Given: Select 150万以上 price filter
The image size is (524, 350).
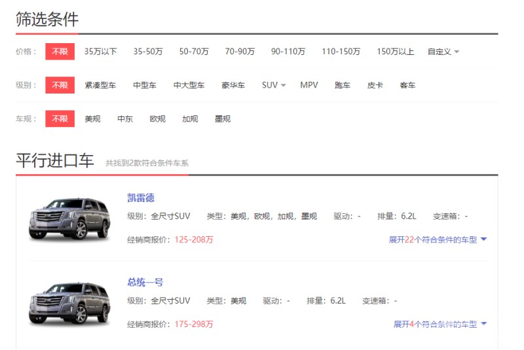Looking at the screenshot, I should pos(395,52).
